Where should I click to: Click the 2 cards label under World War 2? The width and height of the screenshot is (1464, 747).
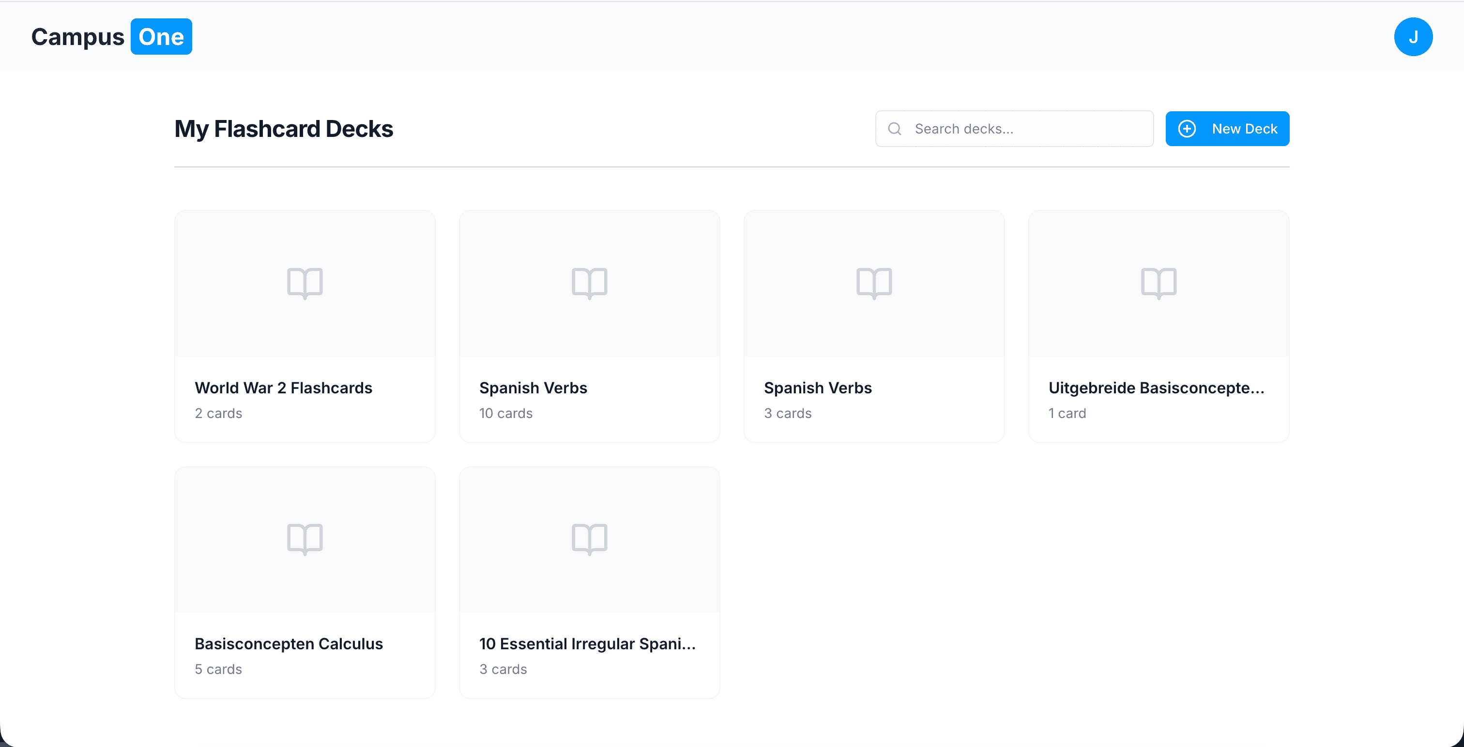point(218,414)
